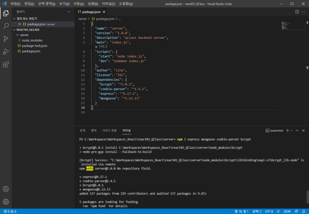Click line number 19 in gutter
This screenshot has width=309, height=214.
click(x=83, y=112)
